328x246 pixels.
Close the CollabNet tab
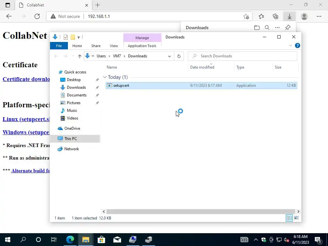86,5
